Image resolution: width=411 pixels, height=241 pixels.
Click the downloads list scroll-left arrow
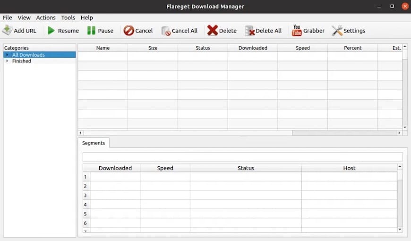tap(80, 133)
